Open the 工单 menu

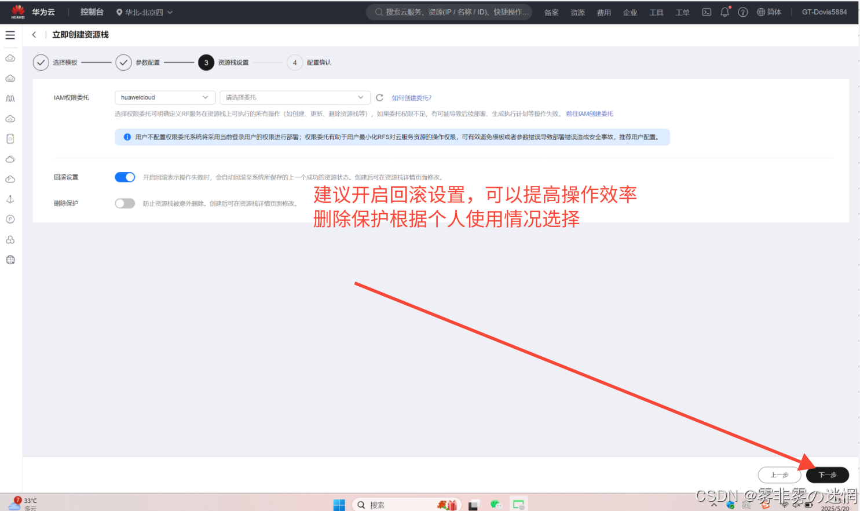click(682, 12)
